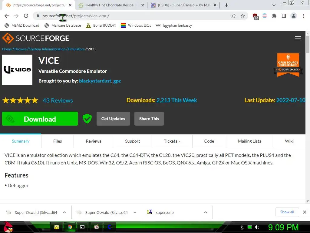Viewport: 310px width, 233px height.
Task: Click Open Source Excellence badge
Action: (x=288, y=65)
